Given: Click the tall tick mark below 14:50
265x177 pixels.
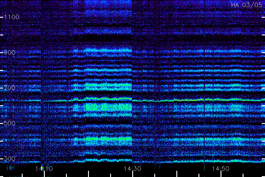Looking at the screenshot, I should pyautogui.click(x=221, y=174).
